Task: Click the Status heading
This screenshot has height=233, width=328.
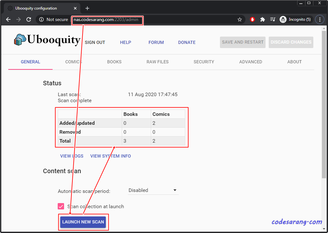Action: pos(52,83)
